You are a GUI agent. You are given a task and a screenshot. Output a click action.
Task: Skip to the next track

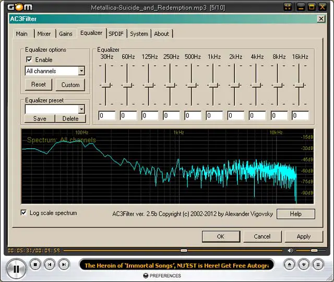64,265
